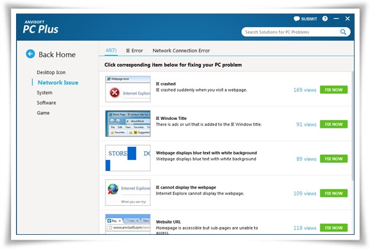Open the IE Window Title thumbnail
The height and width of the screenshot is (249, 370).
pos(128,124)
